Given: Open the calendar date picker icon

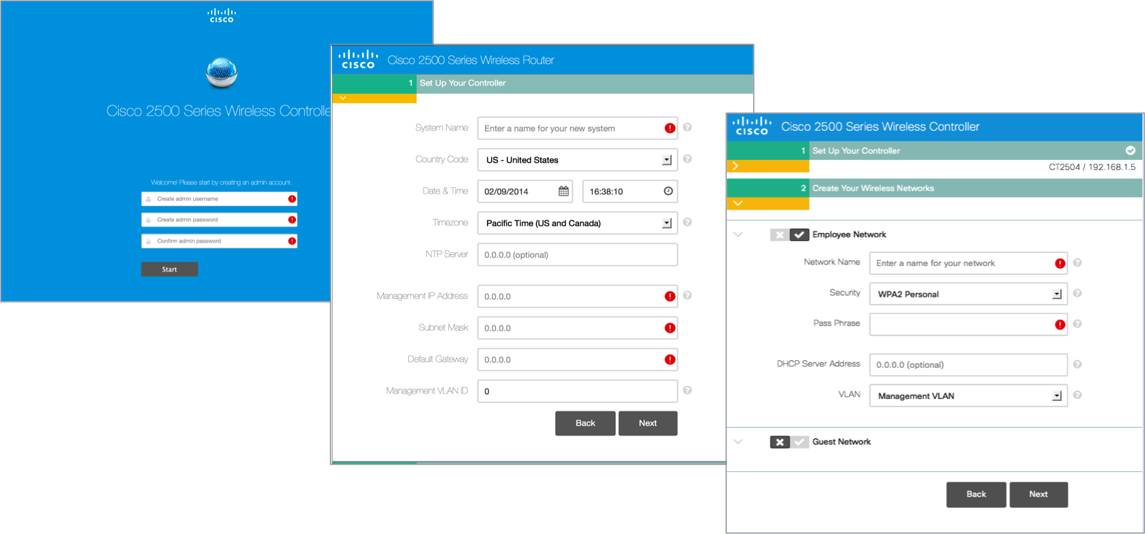Looking at the screenshot, I should pyautogui.click(x=564, y=192).
